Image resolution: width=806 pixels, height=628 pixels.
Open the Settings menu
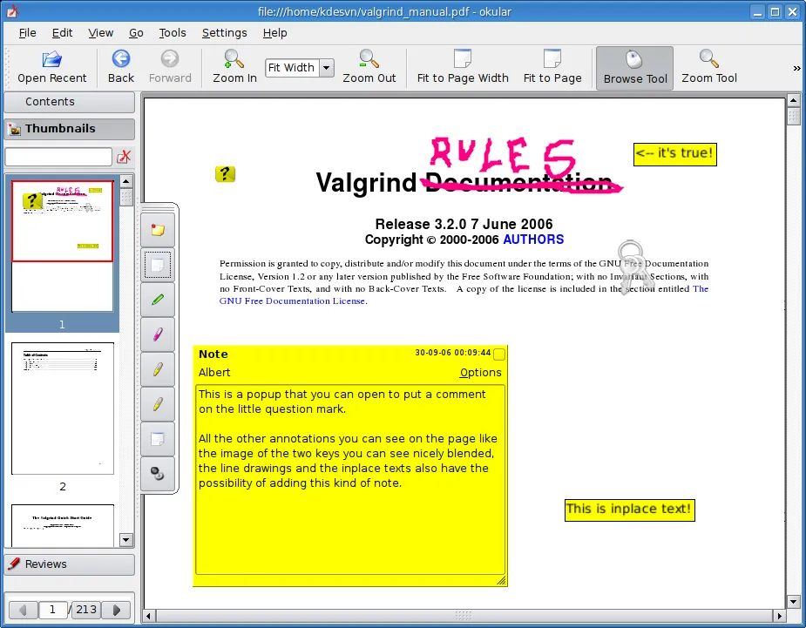(224, 33)
